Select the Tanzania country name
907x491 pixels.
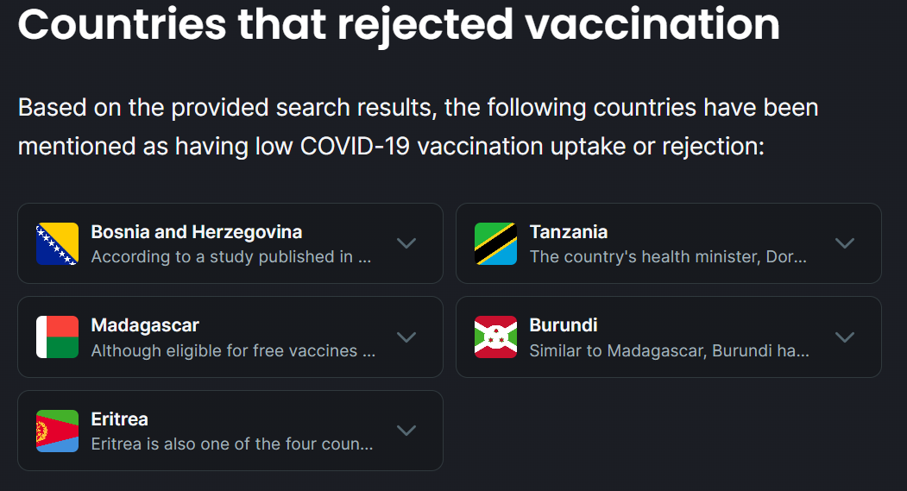coord(568,232)
